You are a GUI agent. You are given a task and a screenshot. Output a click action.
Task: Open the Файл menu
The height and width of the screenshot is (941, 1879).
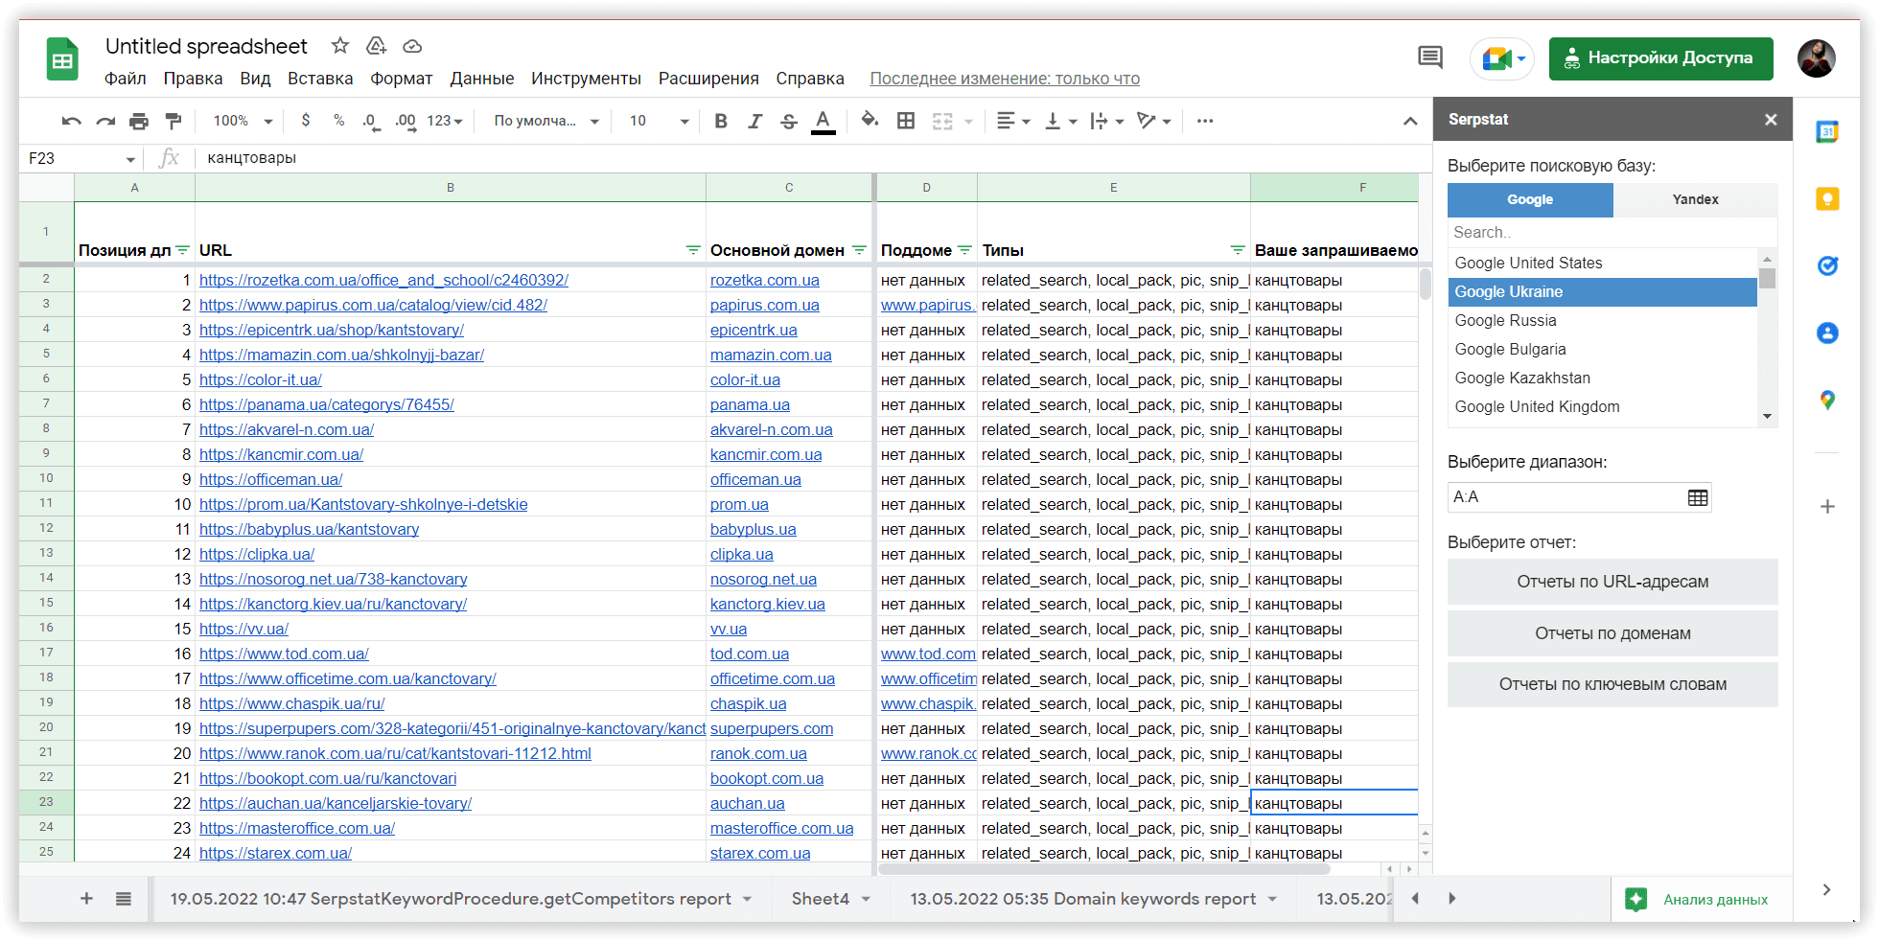[126, 79]
